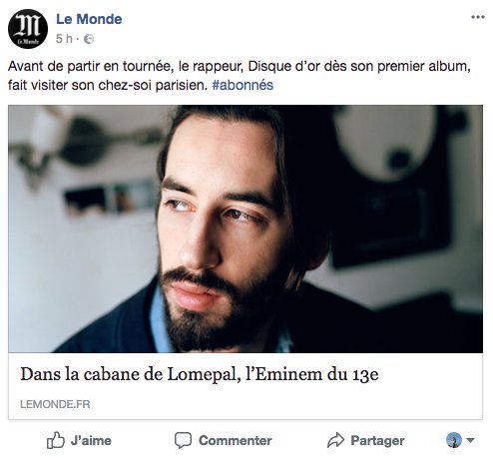Click the globe public audience icon
Screen dimensions: 493x458
point(89,39)
